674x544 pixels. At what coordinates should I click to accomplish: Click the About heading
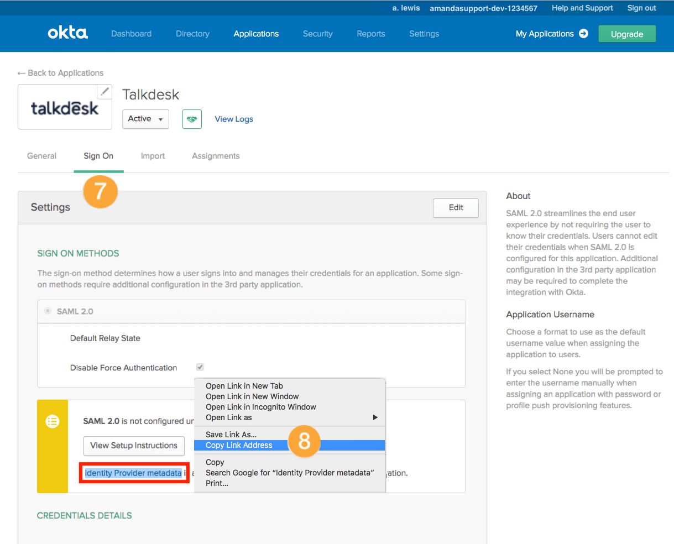point(518,196)
